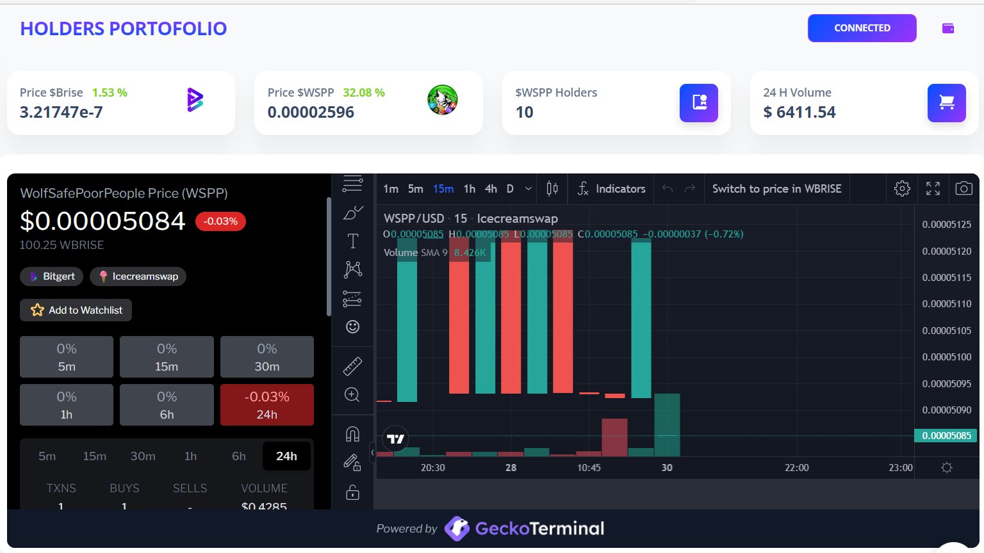The height and width of the screenshot is (553, 984).
Task: Select the ruler Measure tool
Action: click(352, 366)
